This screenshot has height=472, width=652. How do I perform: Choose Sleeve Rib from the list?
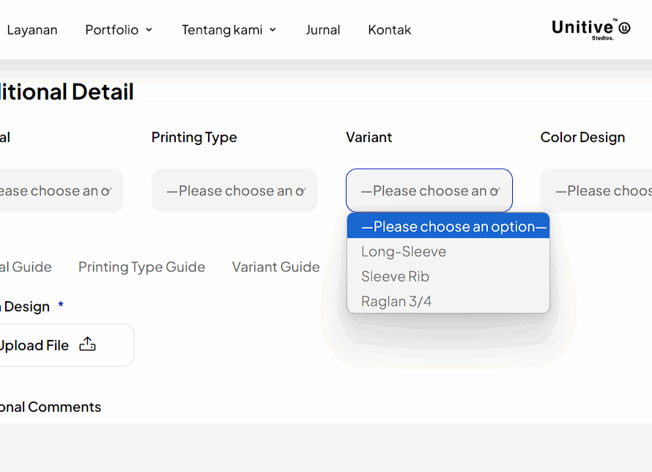pos(395,276)
